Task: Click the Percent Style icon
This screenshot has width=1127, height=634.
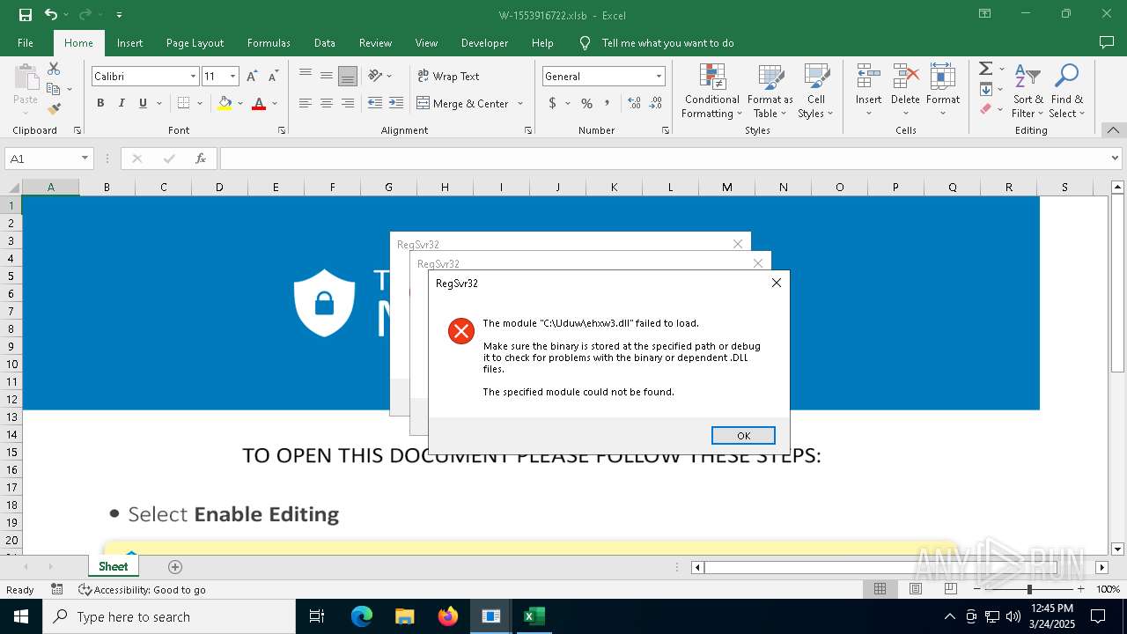Action: coord(586,103)
